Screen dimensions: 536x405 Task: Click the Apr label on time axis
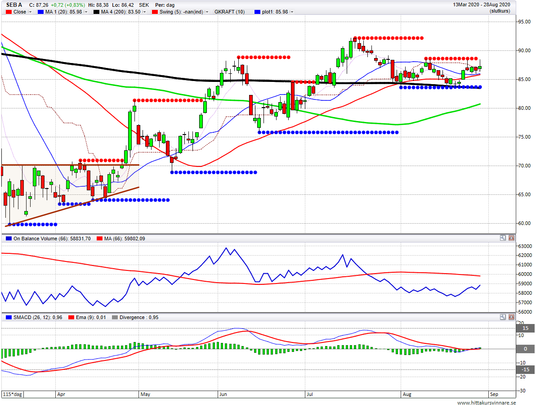(61, 394)
